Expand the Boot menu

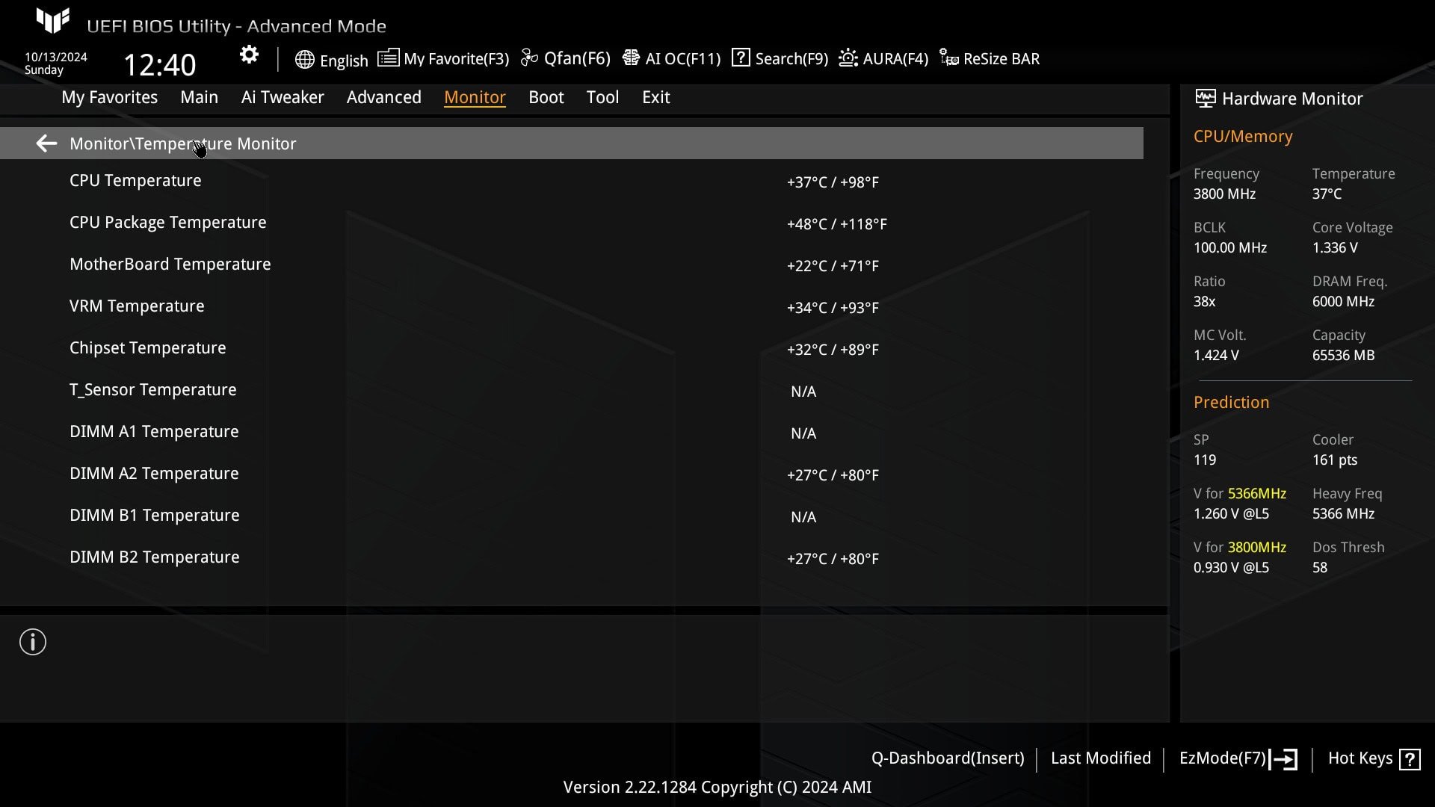[x=546, y=96]
